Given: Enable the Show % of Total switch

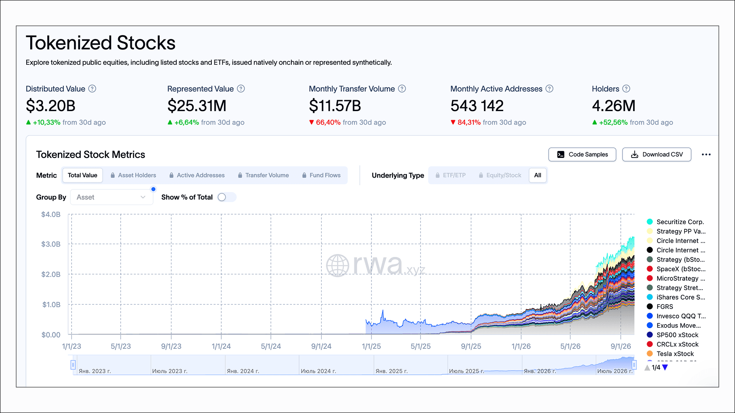Looking at the screenshot, I should [x=227, y=197].
